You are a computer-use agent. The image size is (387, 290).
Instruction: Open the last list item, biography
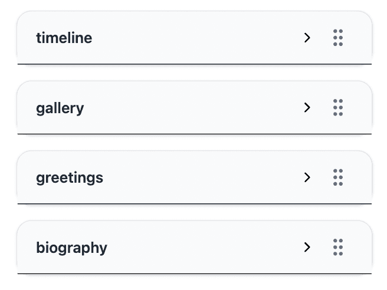click(x=71, y=248)
